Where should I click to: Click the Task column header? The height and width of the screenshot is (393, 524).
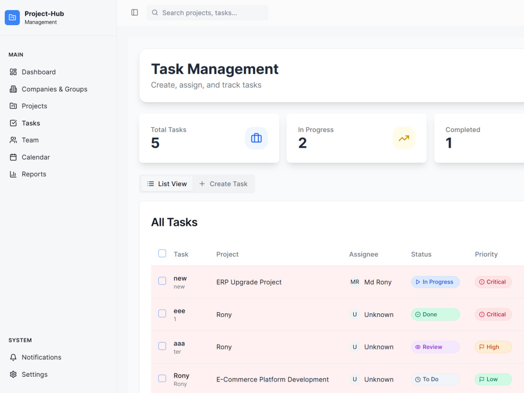click(x=181, y=254)
